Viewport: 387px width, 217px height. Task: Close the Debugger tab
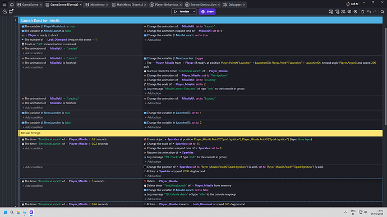pyautogui.click(x=244, y=4)
